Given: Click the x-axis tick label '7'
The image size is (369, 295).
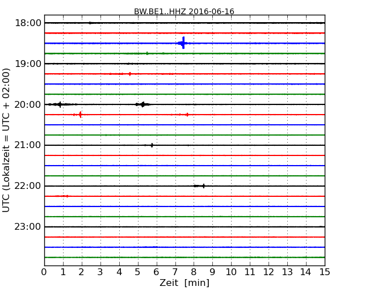Looking at the screenshot, I should (x=175, y=272).
